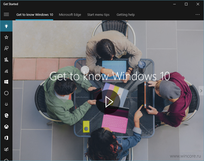This screenshot has width=204, height=161.
Task: Go to next slide with right chevron
Action: (x=201, y=91)
